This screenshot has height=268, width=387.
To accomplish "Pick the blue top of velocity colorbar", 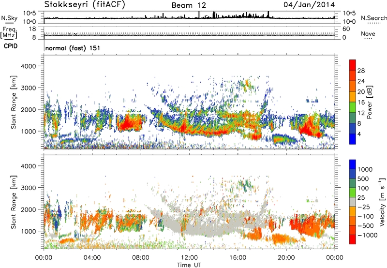I will 353,164.
